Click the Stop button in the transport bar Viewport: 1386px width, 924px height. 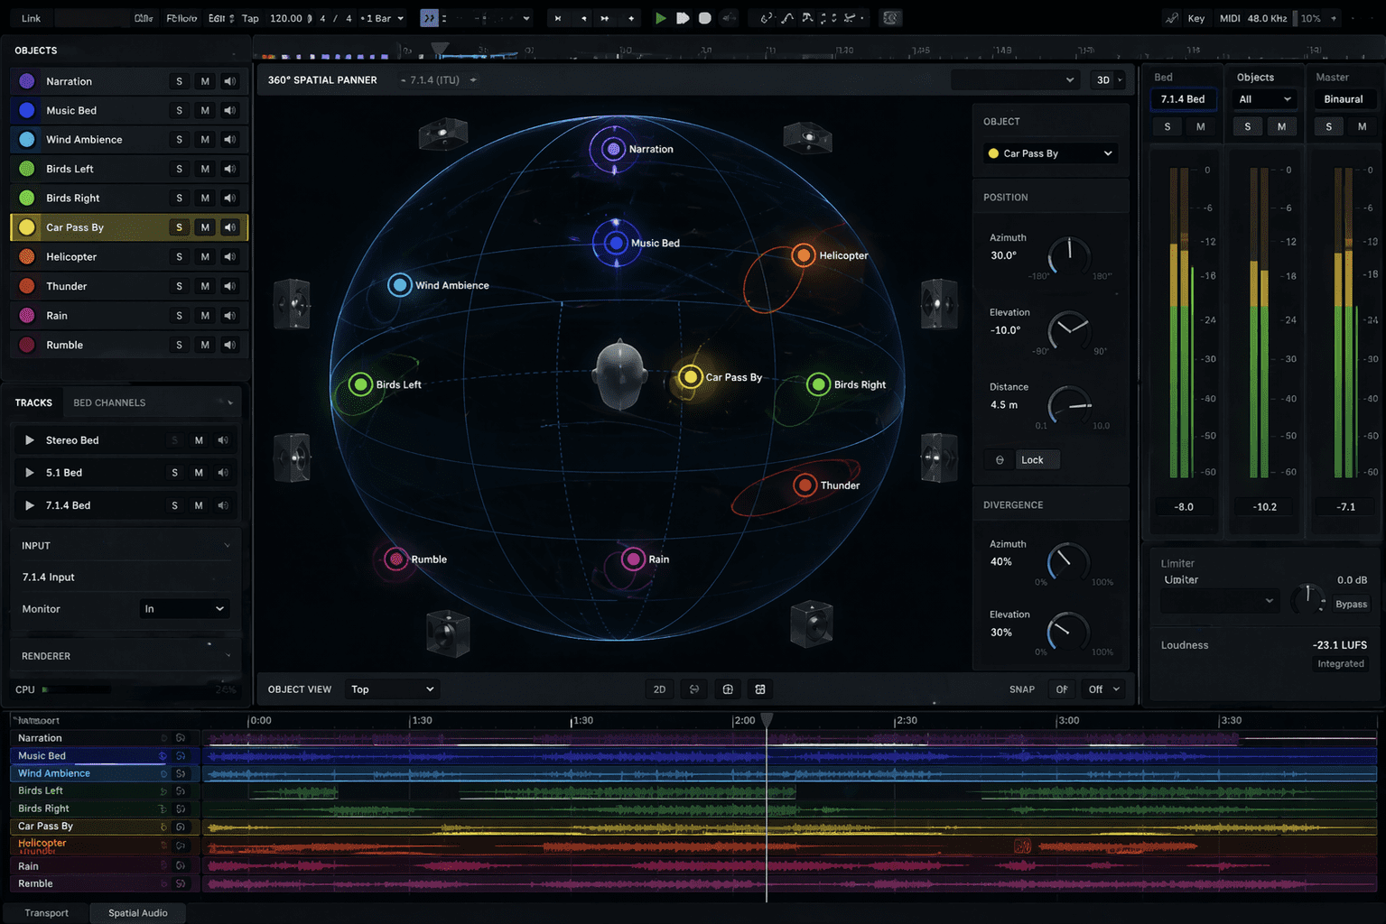coord(704,17)
